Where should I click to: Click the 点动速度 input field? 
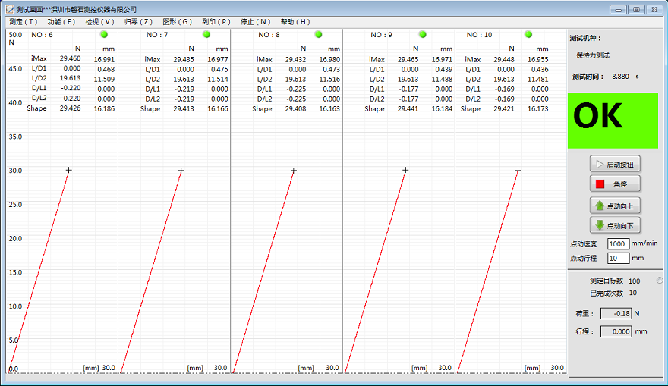click(x=618, y=244)
